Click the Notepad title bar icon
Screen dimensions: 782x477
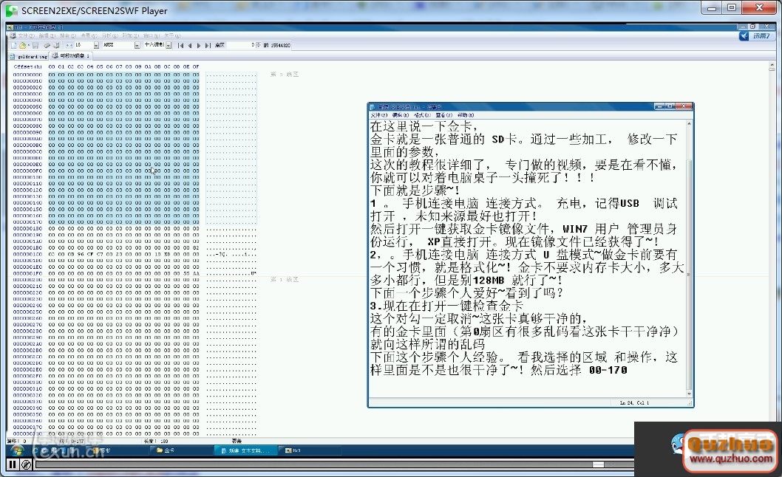point(373,106)
